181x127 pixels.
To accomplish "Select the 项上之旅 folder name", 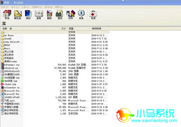I will (x=9, y=52).
